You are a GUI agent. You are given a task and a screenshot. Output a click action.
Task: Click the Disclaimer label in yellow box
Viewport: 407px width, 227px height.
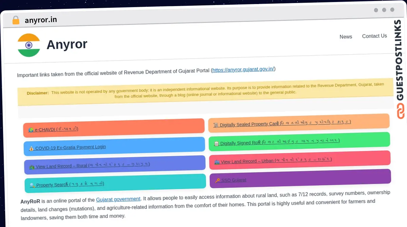tap(38, 93)
